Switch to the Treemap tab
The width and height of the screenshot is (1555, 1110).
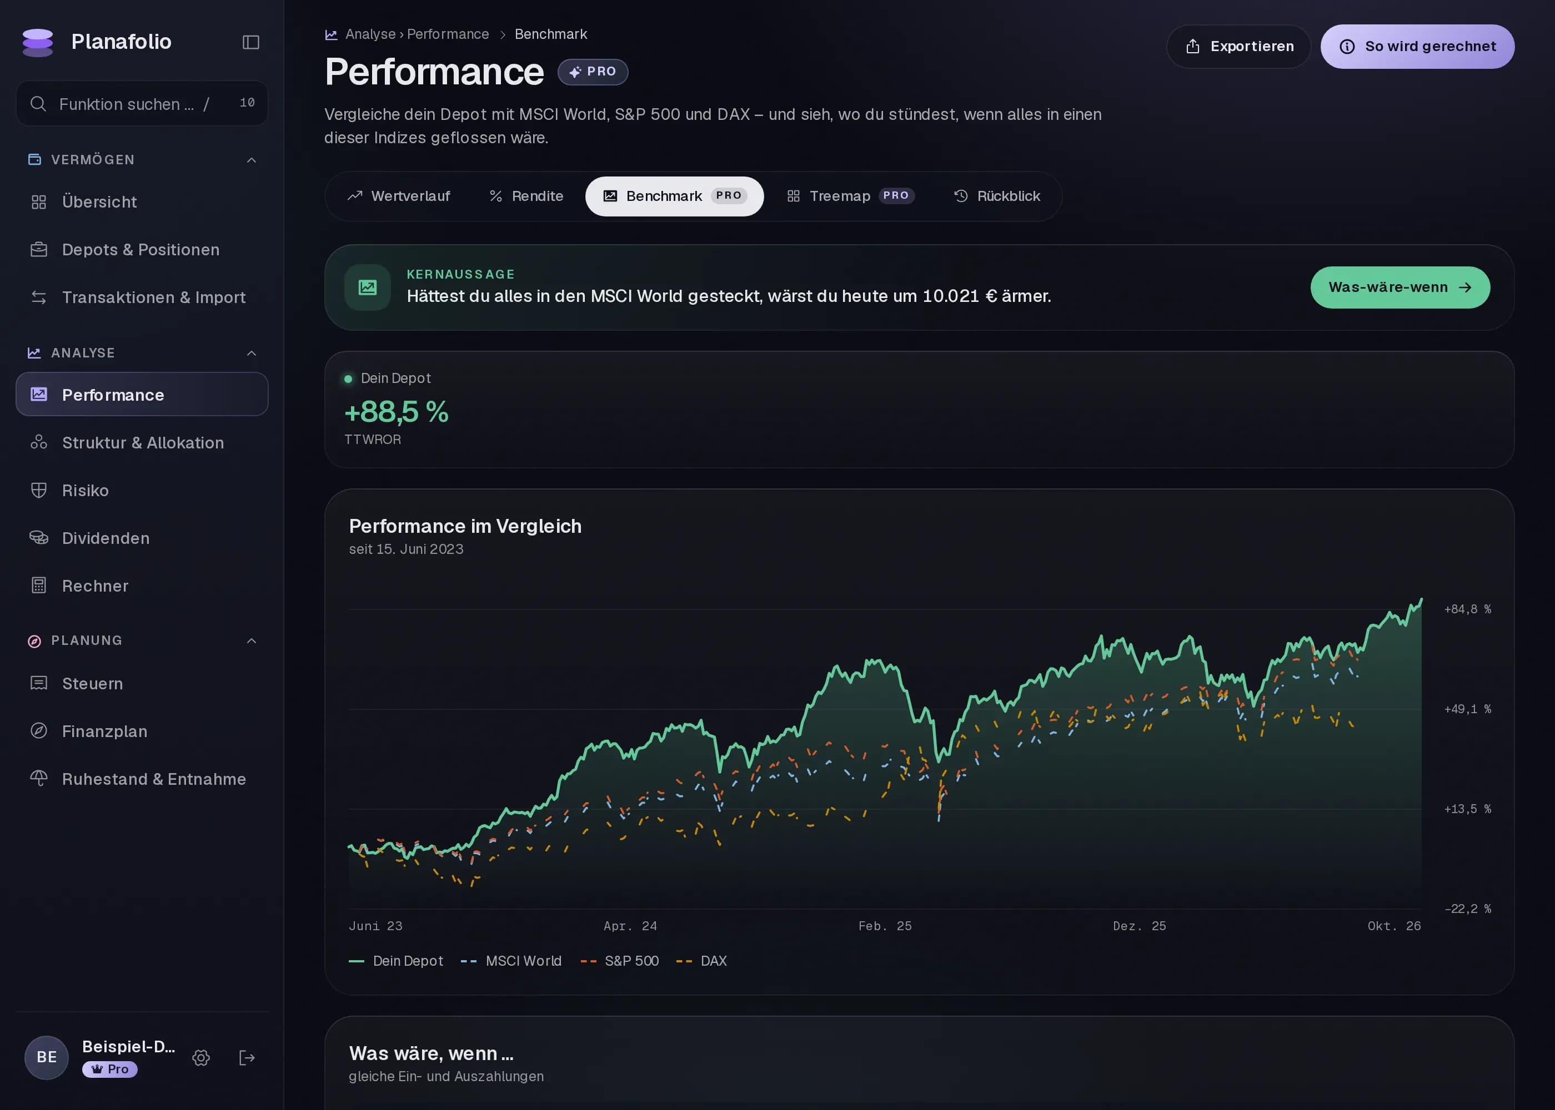[851, 196]
